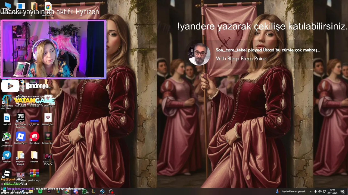The height and width of the screenshot is (195, 348).
Task: Open the malkari2 desktop file
Action: pyautogui.click(x=7, y=119)
